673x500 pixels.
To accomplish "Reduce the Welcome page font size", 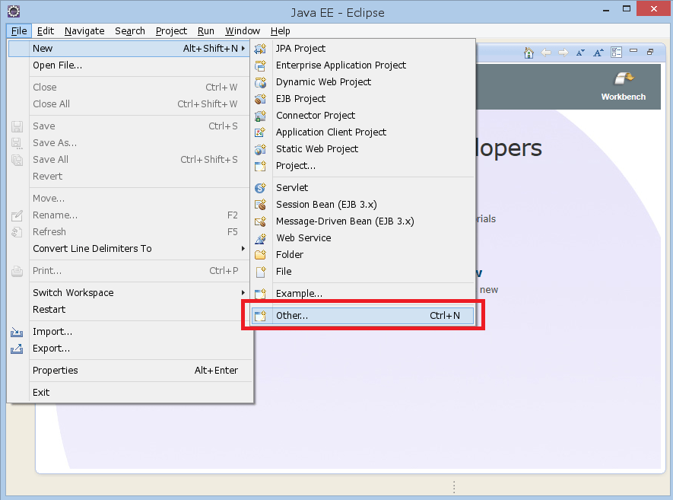I will (581, 53).
